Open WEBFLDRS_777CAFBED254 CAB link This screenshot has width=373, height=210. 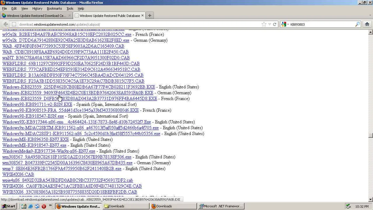(x=71, y=69)
